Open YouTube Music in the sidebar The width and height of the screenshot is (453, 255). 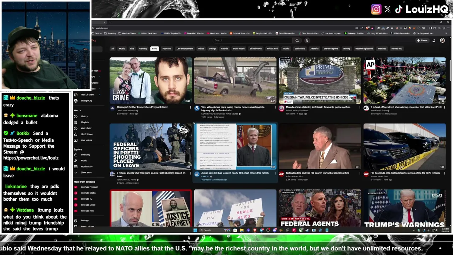[88, 205]
